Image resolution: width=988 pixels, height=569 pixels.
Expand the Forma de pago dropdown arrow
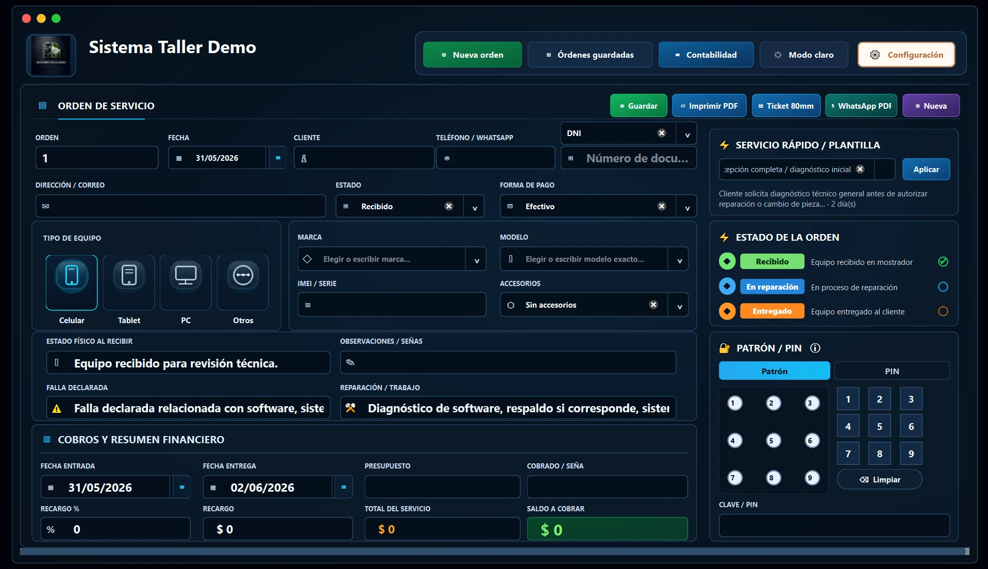click(687, 207)
